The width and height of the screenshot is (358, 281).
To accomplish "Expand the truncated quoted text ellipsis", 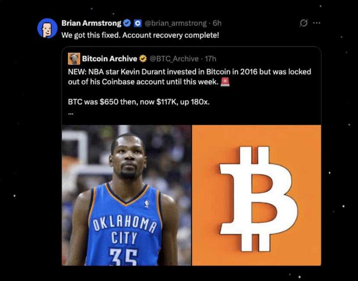I will pos(70,113).
